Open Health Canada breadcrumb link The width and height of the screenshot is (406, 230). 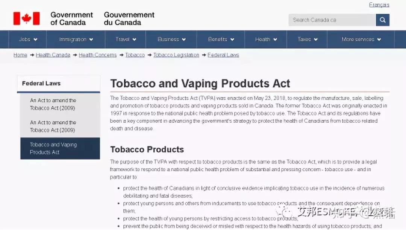[53, 55]
